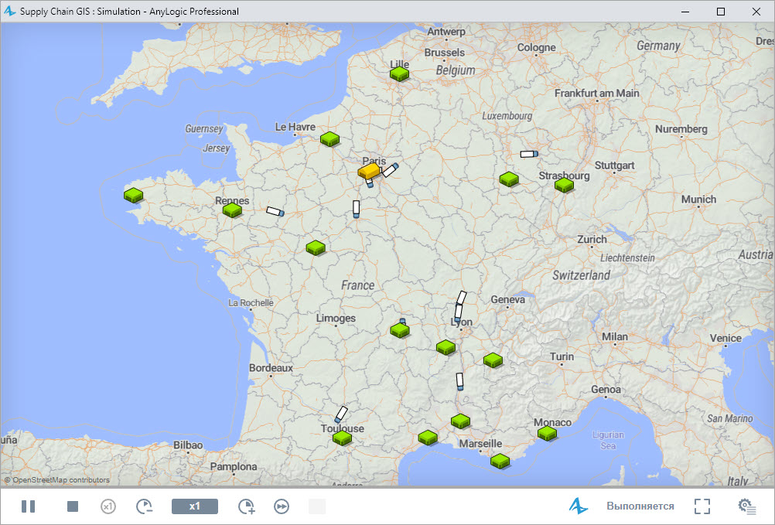Viewport: 775px width, 525px height.
Task: Click the truck east of Rennes
Action: pos(275,212)
